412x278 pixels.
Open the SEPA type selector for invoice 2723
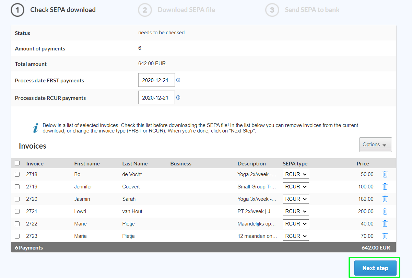pyautogui.click(x=295, y=236)
